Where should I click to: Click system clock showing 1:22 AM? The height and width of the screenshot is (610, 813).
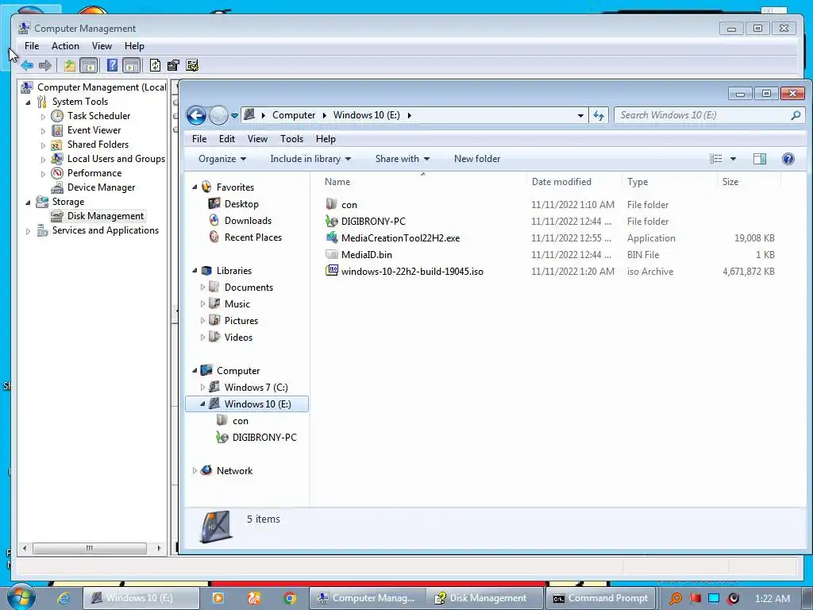(x=772, y=599)
